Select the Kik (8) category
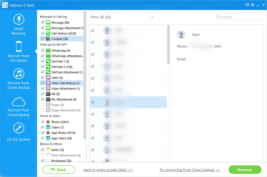The width and height of the screenshot is (267, 177). pyautogui.click(x=55, y=94)
